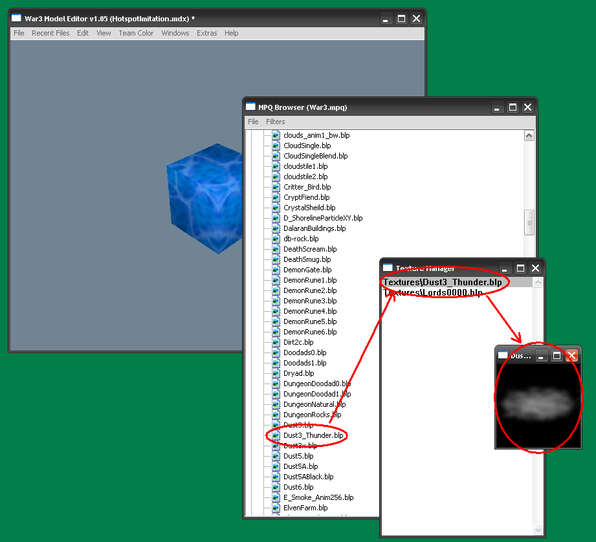The height and width of the screenshot is (542, 596).
Task: Open the Help menu in Model Editor
Action: click(232, 33)
